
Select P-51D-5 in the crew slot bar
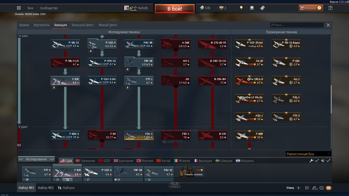tap(98, 172)
